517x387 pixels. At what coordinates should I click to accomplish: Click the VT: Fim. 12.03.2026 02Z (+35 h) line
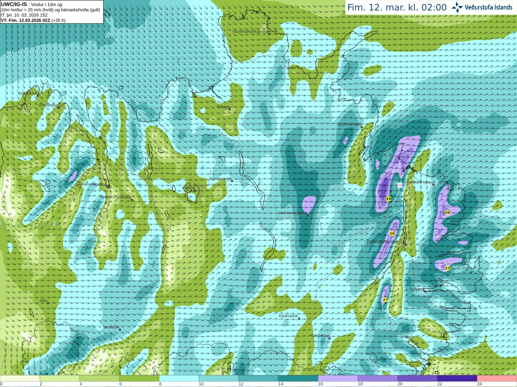tap(33, 20)
